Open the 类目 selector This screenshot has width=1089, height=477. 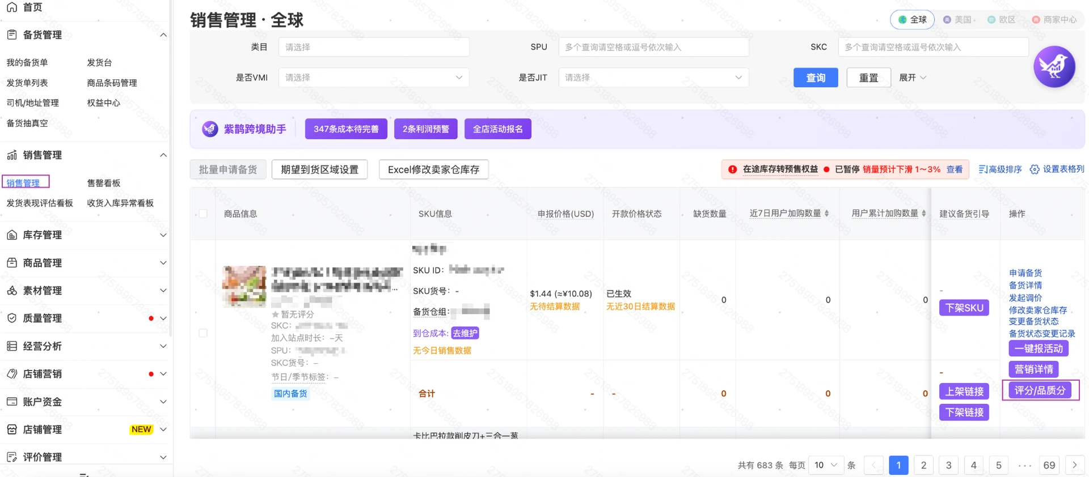374,47
